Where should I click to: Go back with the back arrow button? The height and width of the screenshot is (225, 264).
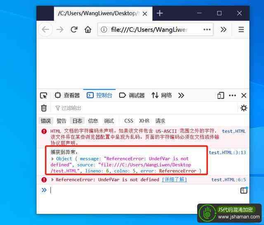(45, 30)
